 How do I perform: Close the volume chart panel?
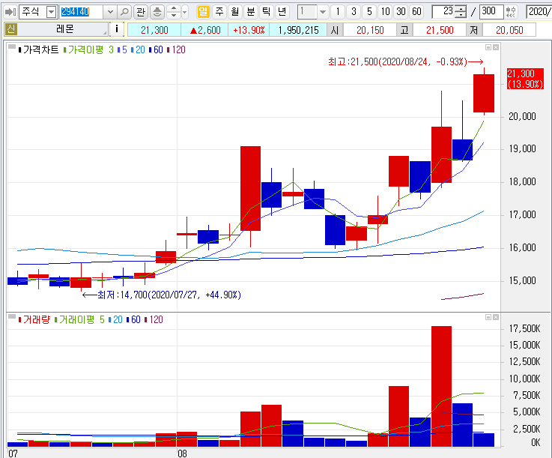[x=496, y=317]
